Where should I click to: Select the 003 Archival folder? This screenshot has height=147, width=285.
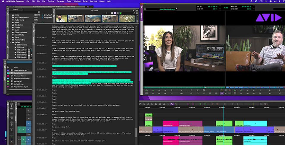coord(22,50)
